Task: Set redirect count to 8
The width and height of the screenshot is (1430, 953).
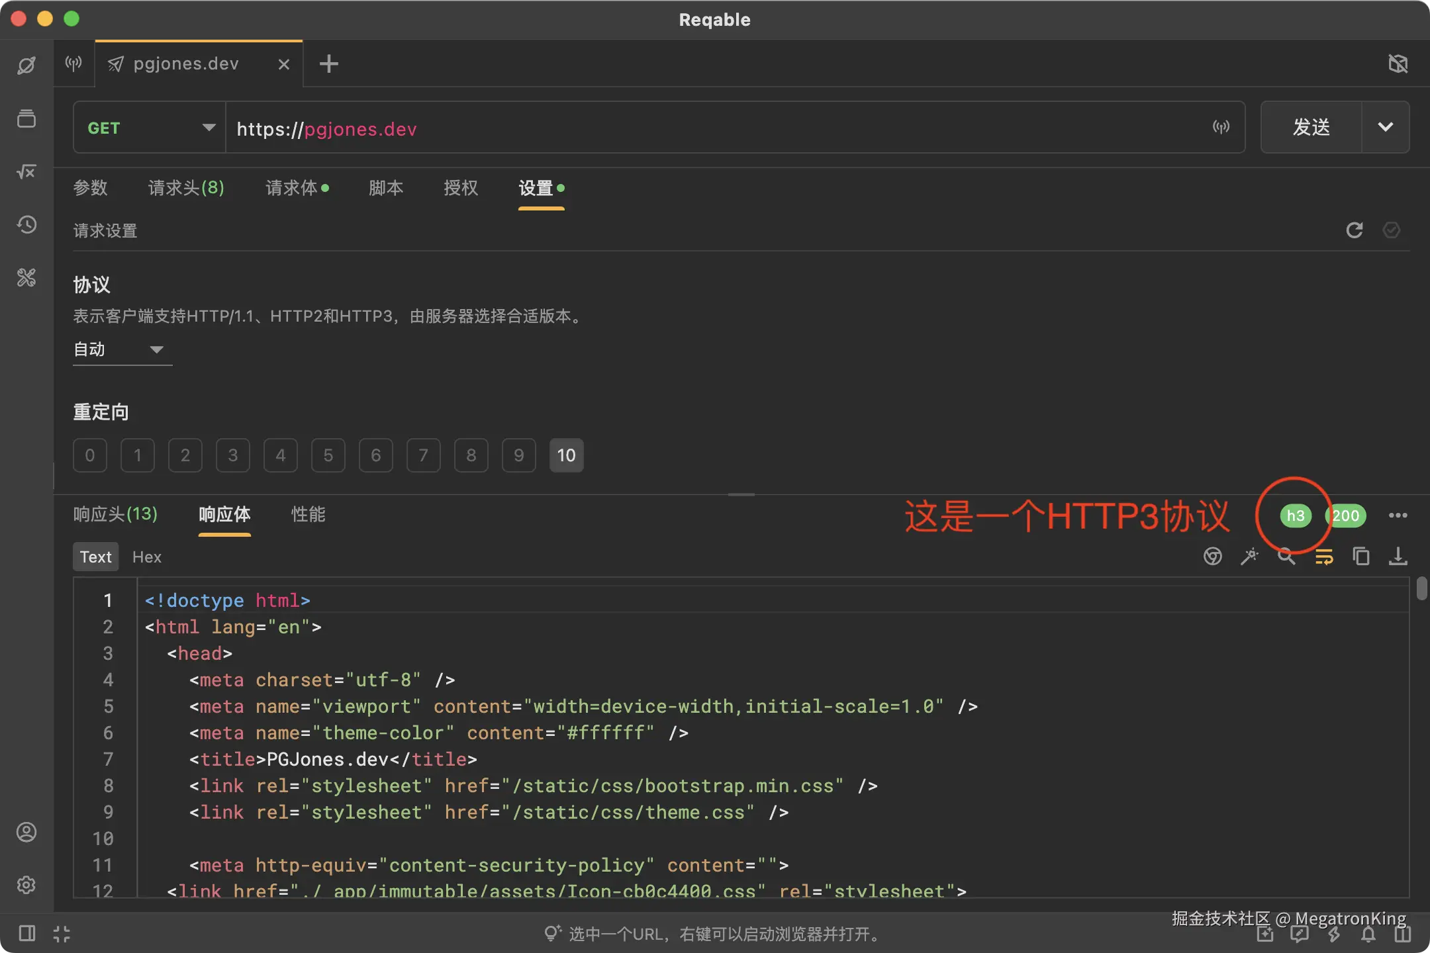Action: click(x=471, y=455)
